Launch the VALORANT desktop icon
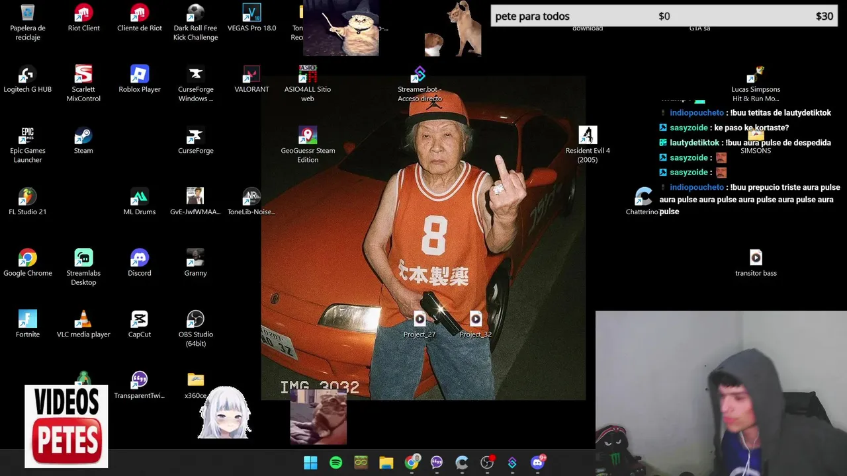 (251, 79)
